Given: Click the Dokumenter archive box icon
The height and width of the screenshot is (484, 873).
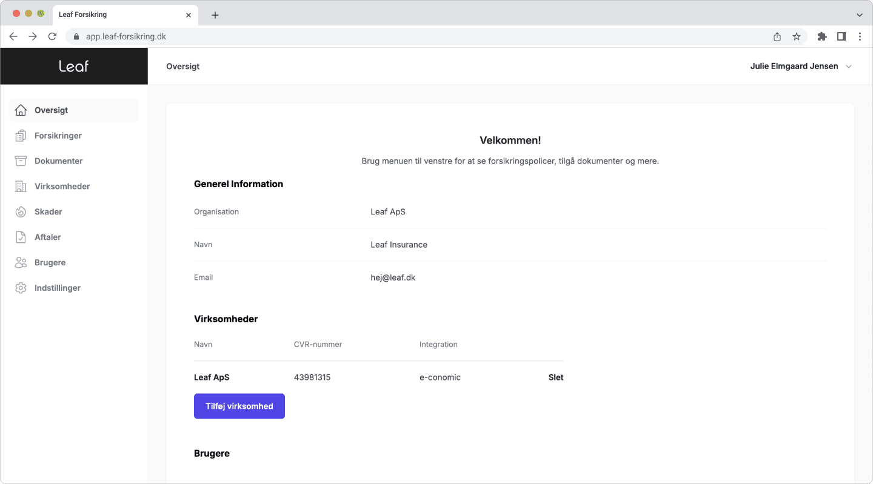Looking at the screenshot, I should click(x=21, y=161).
